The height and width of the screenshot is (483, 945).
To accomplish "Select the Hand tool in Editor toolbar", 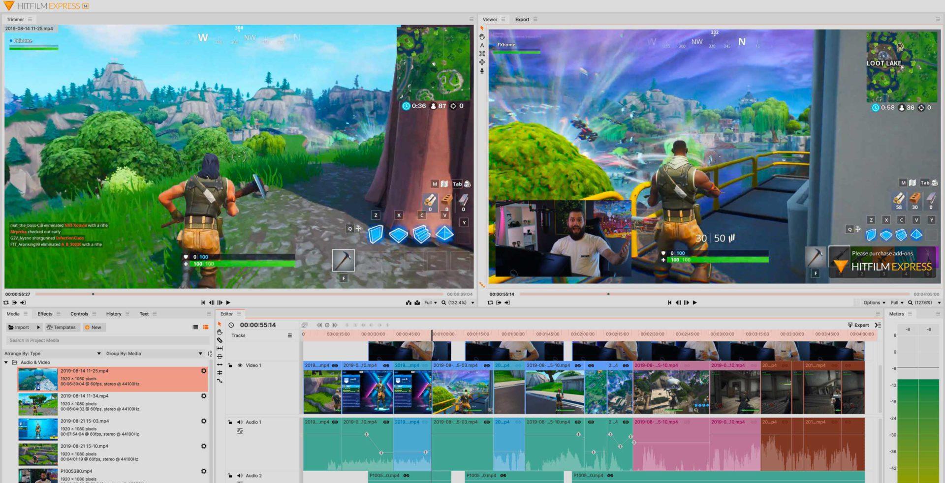I will tap(220, 332).
